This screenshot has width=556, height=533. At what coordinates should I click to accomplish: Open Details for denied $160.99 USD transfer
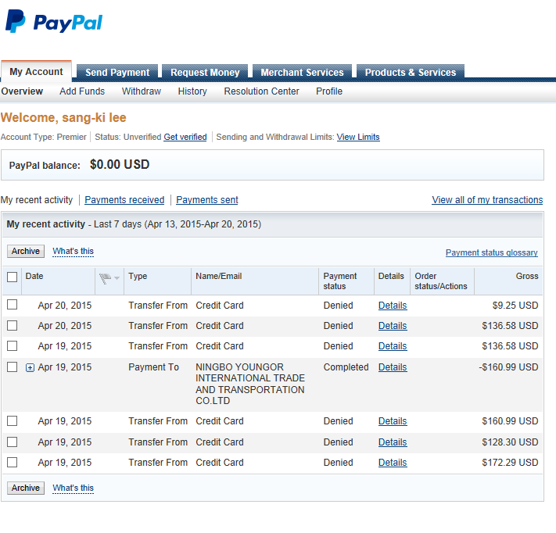(393, 421)
